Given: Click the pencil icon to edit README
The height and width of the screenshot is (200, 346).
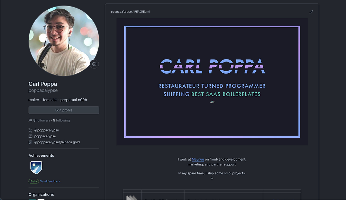Looking at the screenshot, I should pyautogui.click(x=311, y=12).
